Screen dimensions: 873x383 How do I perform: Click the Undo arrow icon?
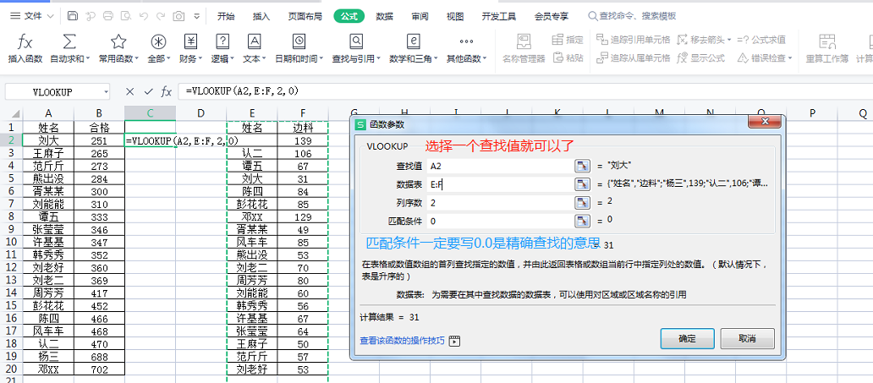pos(144,16)
